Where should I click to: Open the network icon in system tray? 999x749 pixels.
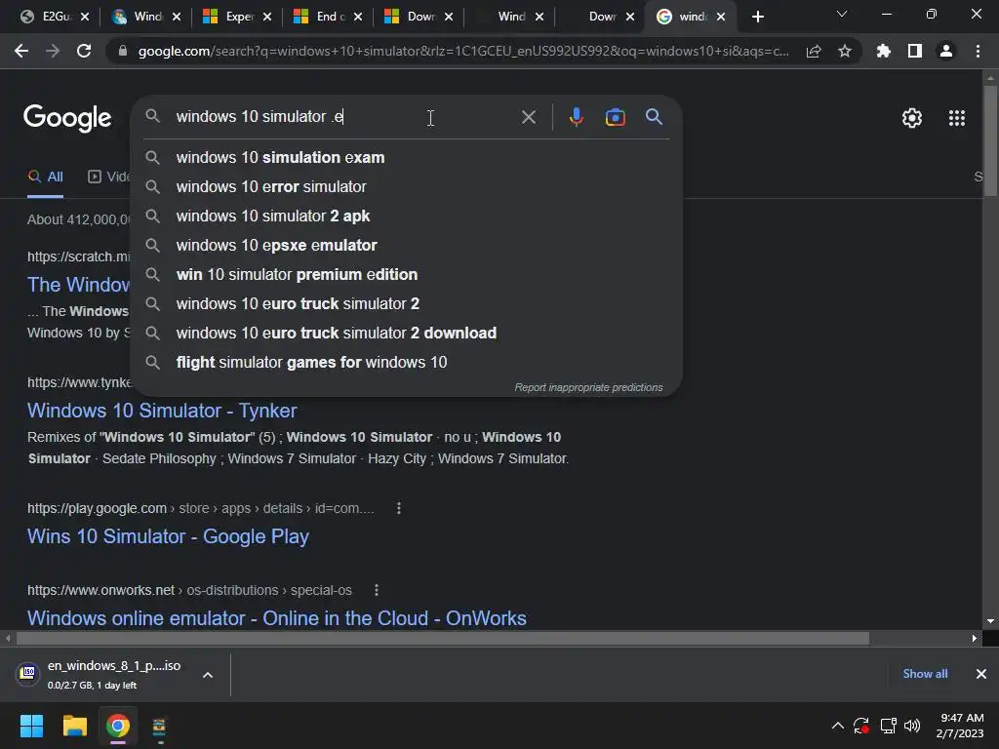[x=888, y=726]
